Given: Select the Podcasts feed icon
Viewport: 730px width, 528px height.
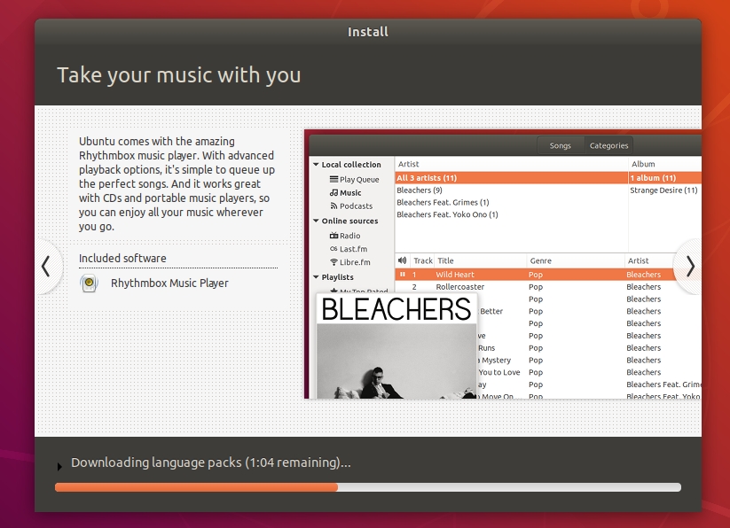Looking at the screenshot, I should point(334,206).
